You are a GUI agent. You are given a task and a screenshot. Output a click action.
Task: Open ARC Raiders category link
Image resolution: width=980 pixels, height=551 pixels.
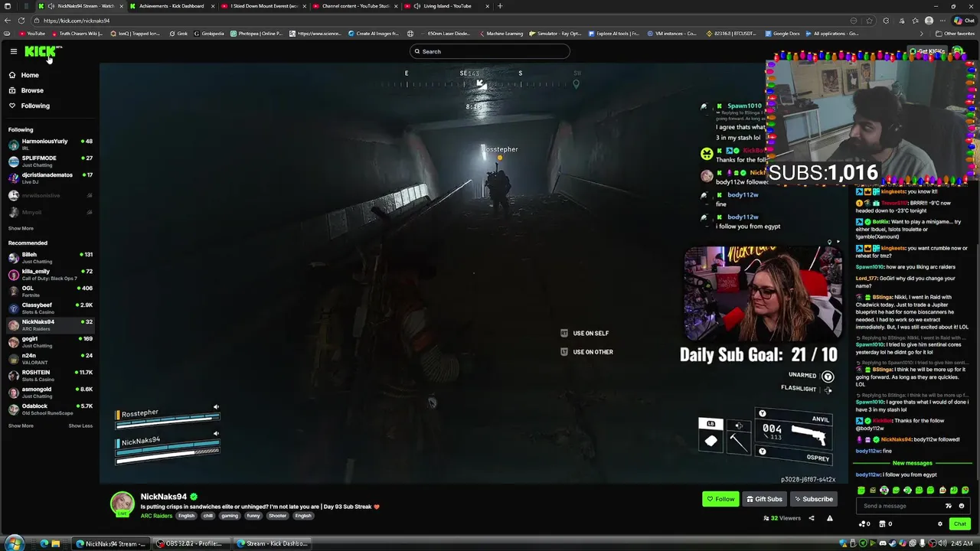click(x=156, y=516)
